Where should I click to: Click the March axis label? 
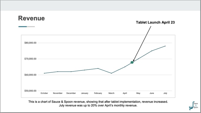[x=111, y=93]
